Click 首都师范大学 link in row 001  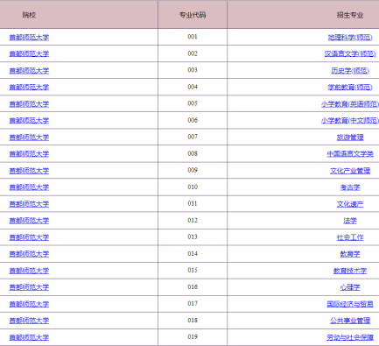(x=29, y=37)
